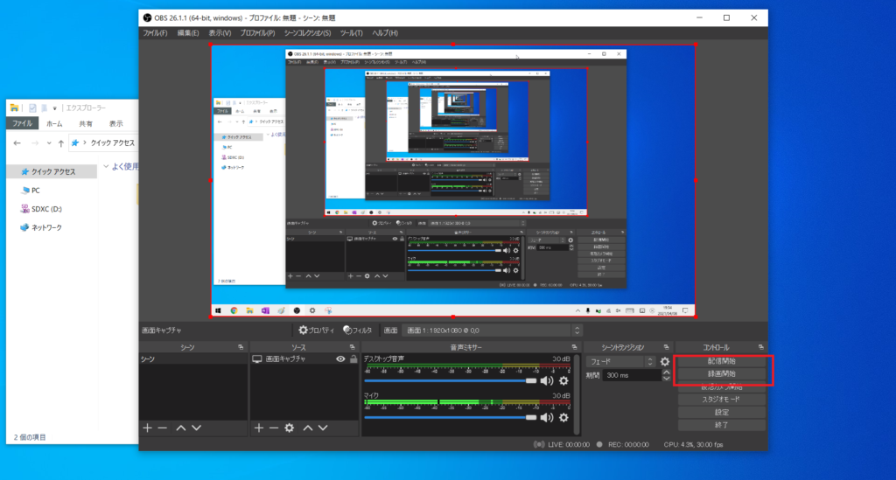
Task: Select SDXC (D:) in Explorer tree
Action: tap(46, 209)
